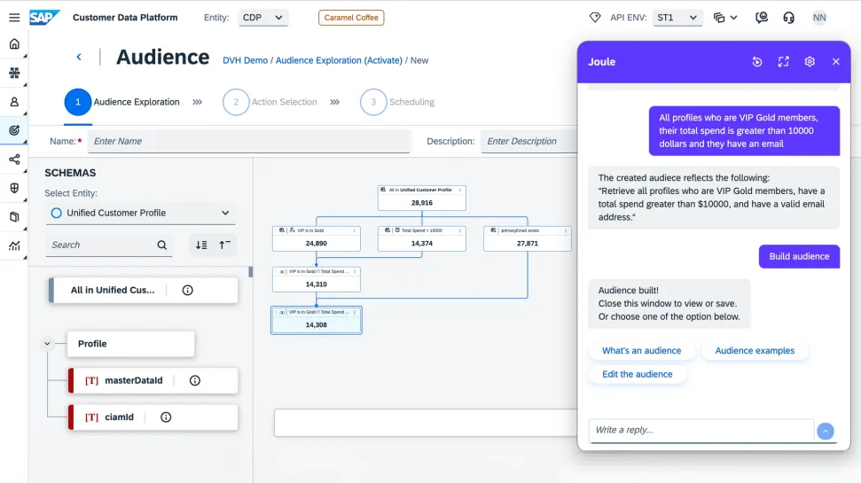Click the home icon in sidebar
The height and width of the screenshot is (483, 861).
(x=14, y=44)
